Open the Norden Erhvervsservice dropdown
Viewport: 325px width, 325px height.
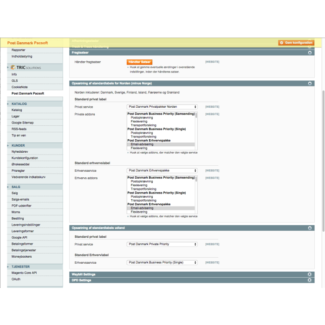(x=162, y=170)
